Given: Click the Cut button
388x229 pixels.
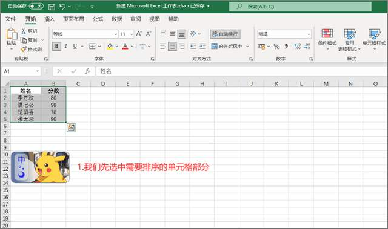Looking at the screenshot, I should click(29, 31).
